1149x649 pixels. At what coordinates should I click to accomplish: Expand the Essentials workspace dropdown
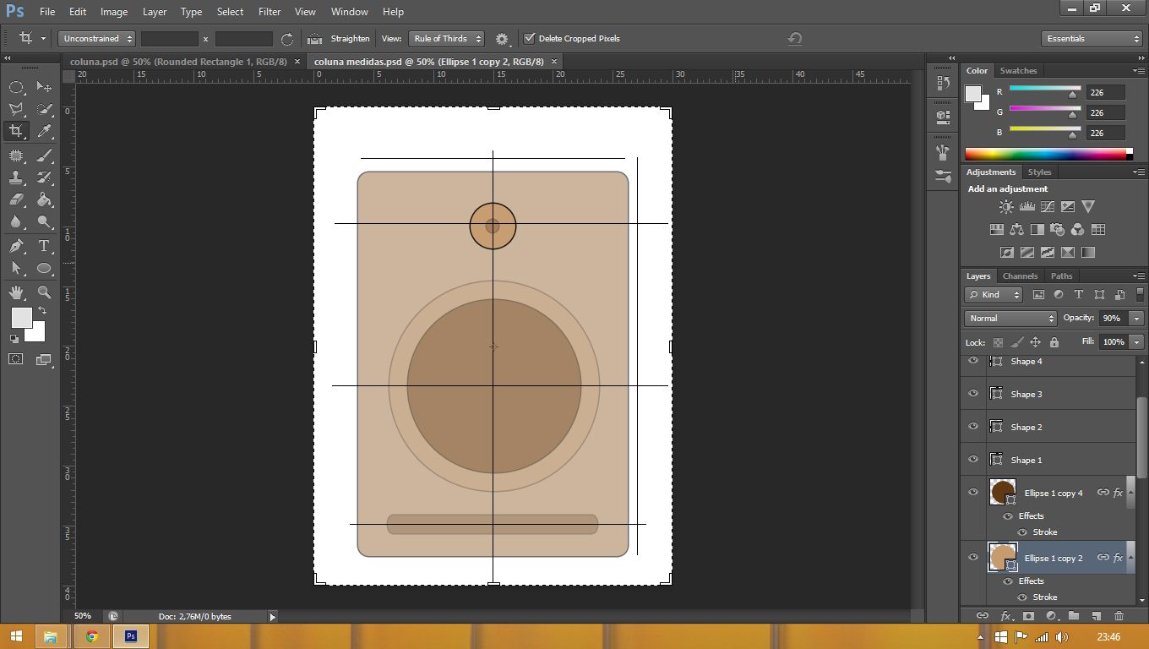pyautogui.click(x=1092, y=38)
